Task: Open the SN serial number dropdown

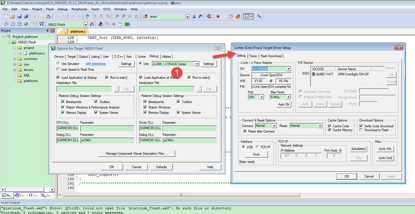Action: pos(288,69)
